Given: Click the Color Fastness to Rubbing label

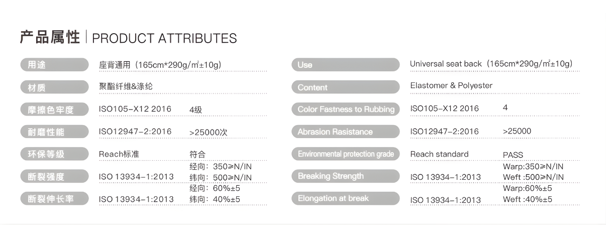Looking at the screenshot, I should [345, 109].
